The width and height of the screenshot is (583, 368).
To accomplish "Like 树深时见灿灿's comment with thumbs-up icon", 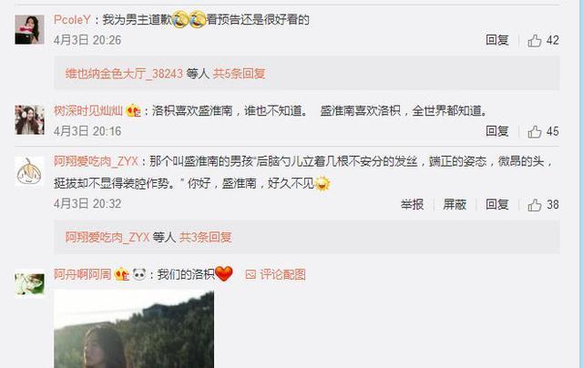I will tap(535, 131).
